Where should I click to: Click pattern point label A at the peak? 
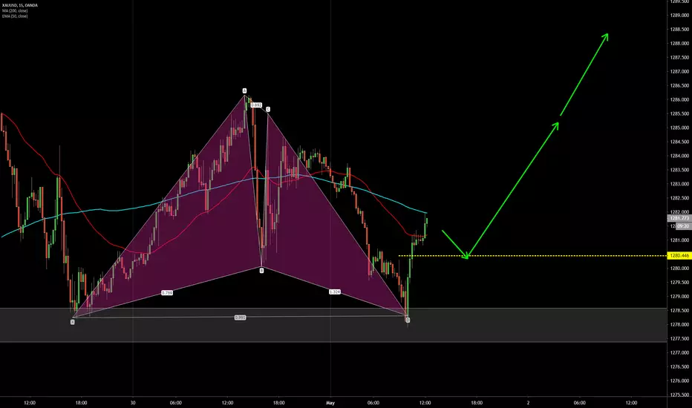tap(244, 91)
